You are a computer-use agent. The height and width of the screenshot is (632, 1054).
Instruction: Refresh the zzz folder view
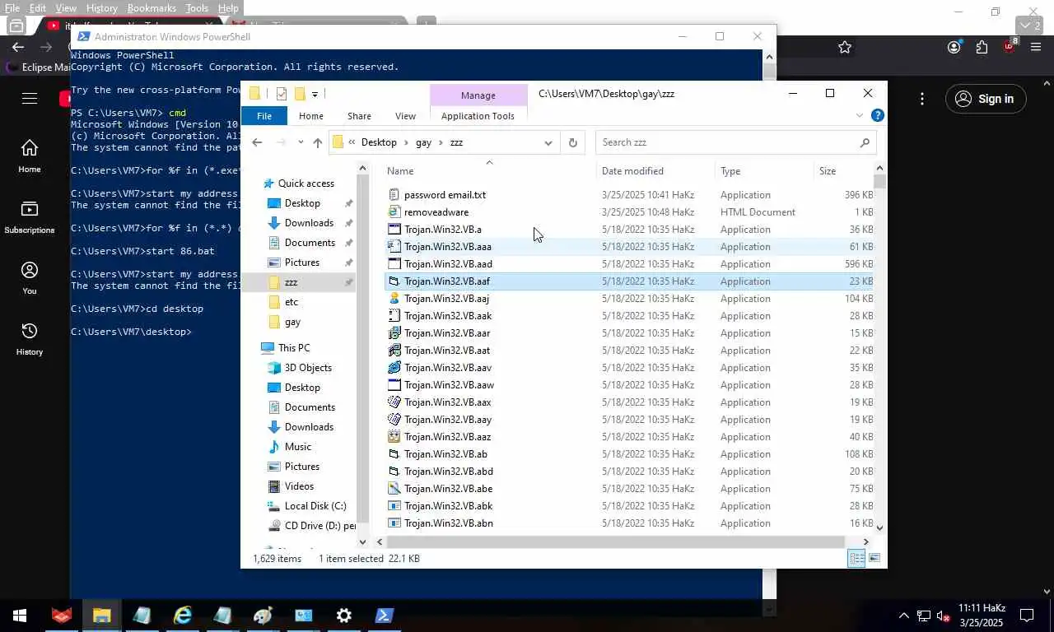tap(573, 142)
